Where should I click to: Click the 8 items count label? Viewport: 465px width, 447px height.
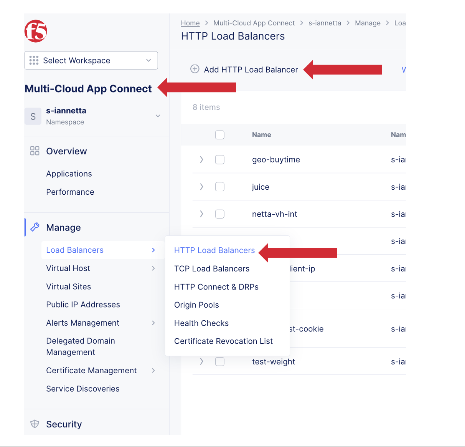[x=206, y=107]
